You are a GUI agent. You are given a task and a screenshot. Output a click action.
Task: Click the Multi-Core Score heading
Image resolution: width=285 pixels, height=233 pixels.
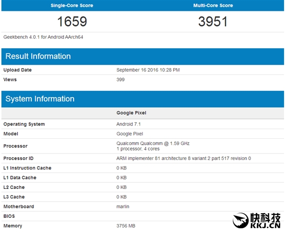coord(213,6)
